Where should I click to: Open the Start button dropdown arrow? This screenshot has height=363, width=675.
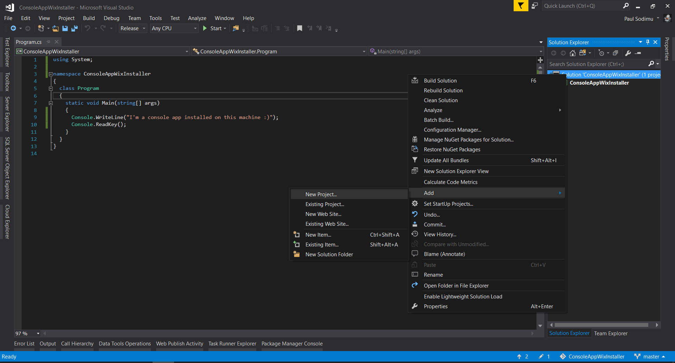(225, 28)
